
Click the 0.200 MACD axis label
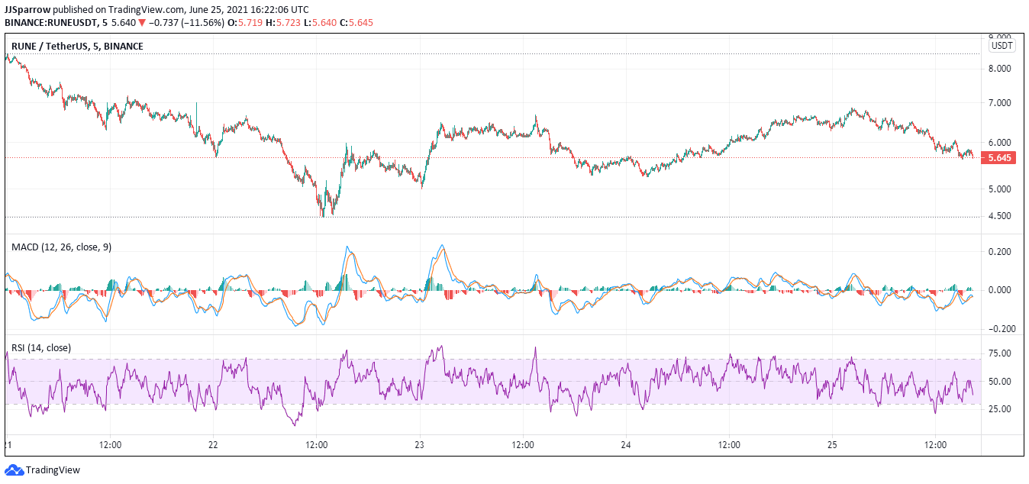[999, 252]
